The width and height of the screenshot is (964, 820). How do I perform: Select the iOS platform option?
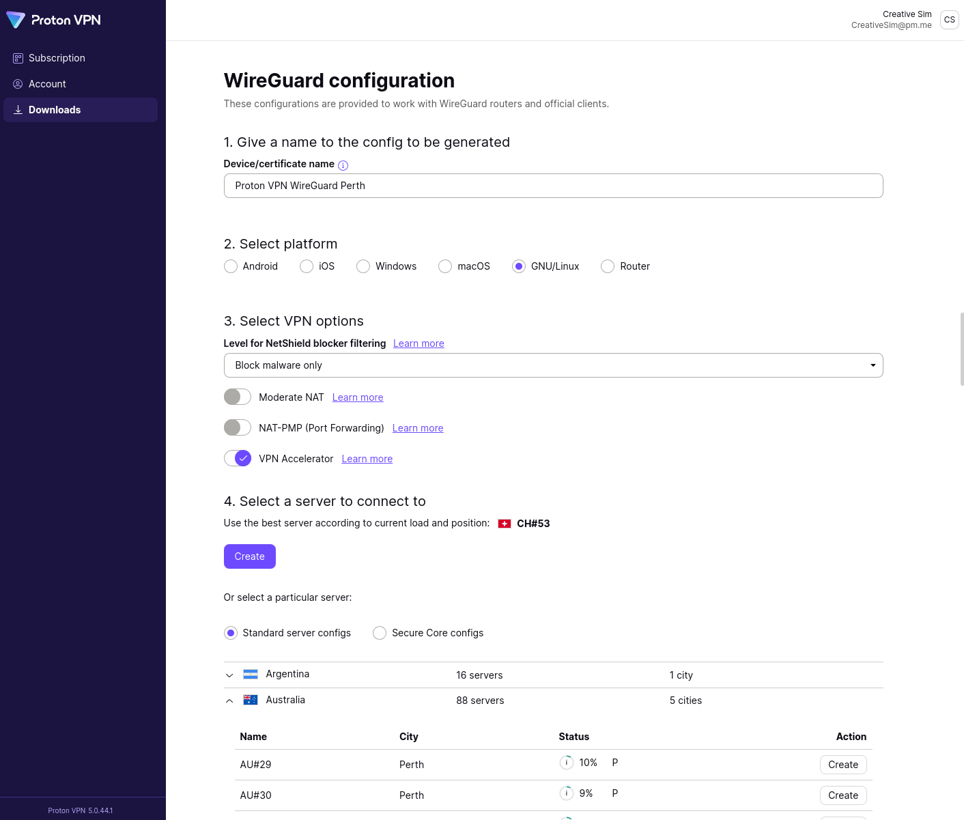pos(307,266)
